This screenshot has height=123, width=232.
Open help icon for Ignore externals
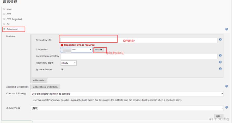coord(220,69)
